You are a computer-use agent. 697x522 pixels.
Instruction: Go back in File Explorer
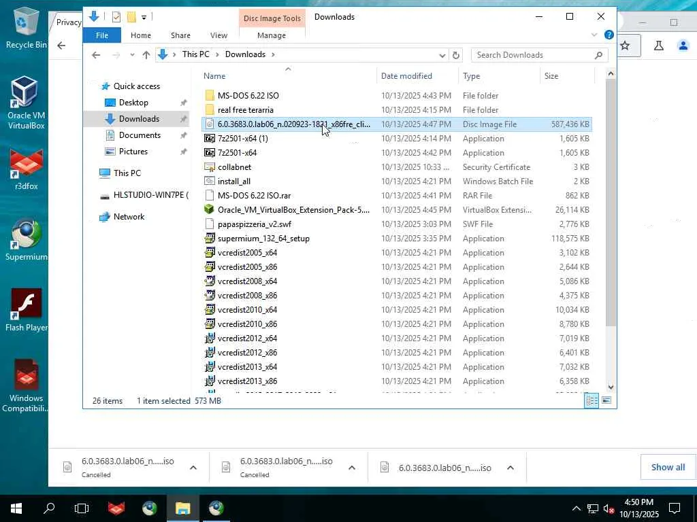(x=96, y=55)
